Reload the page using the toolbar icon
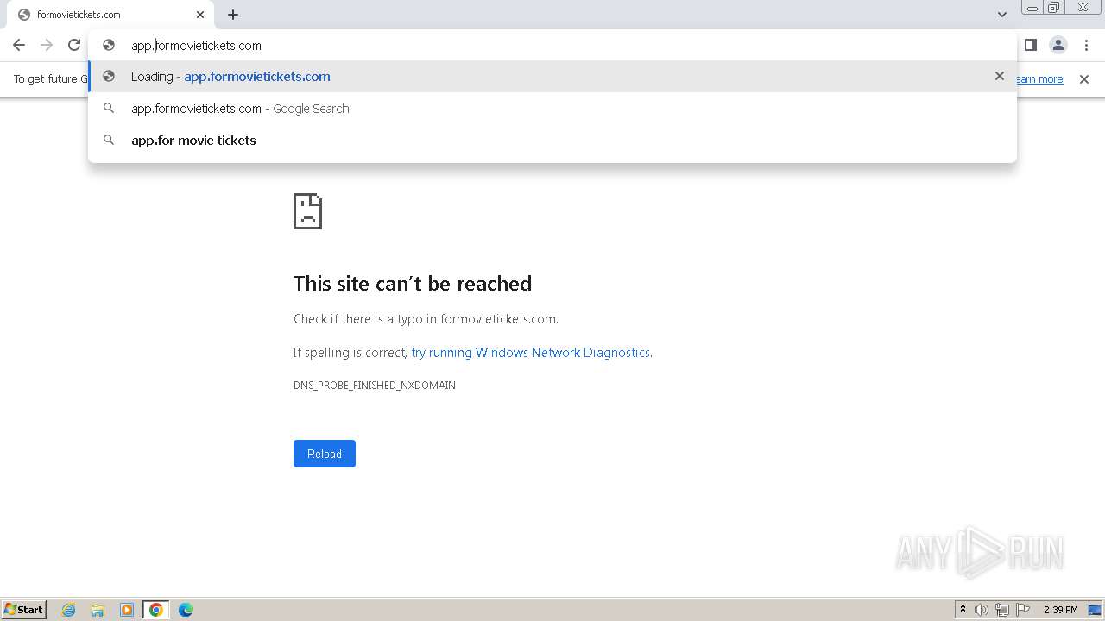 (74, 45)
